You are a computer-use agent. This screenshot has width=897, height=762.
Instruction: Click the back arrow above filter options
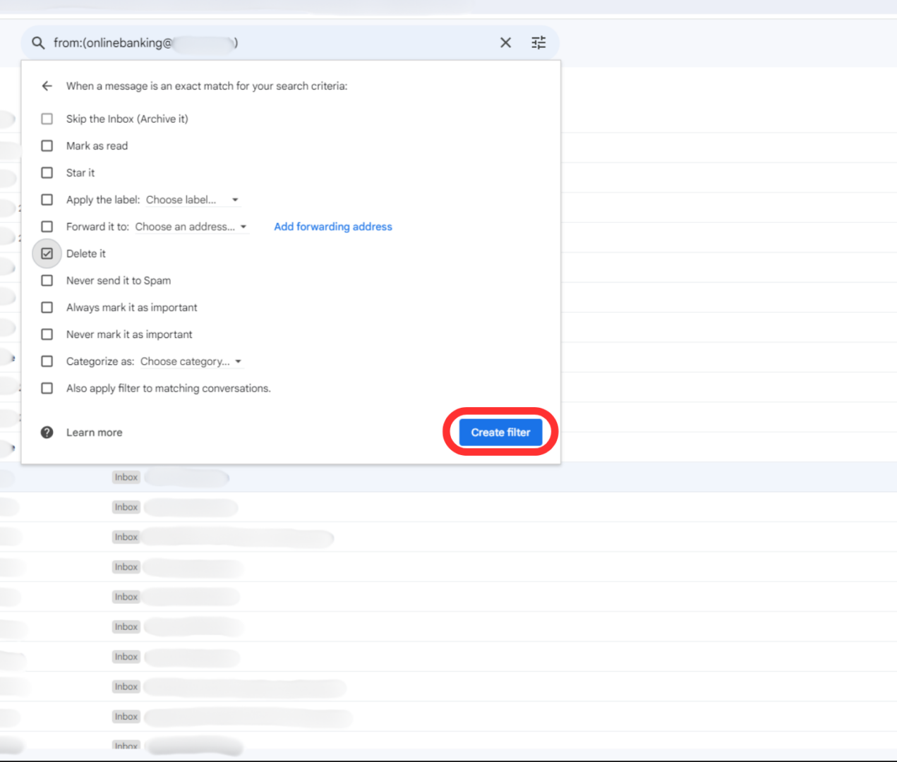coord(47,85)
